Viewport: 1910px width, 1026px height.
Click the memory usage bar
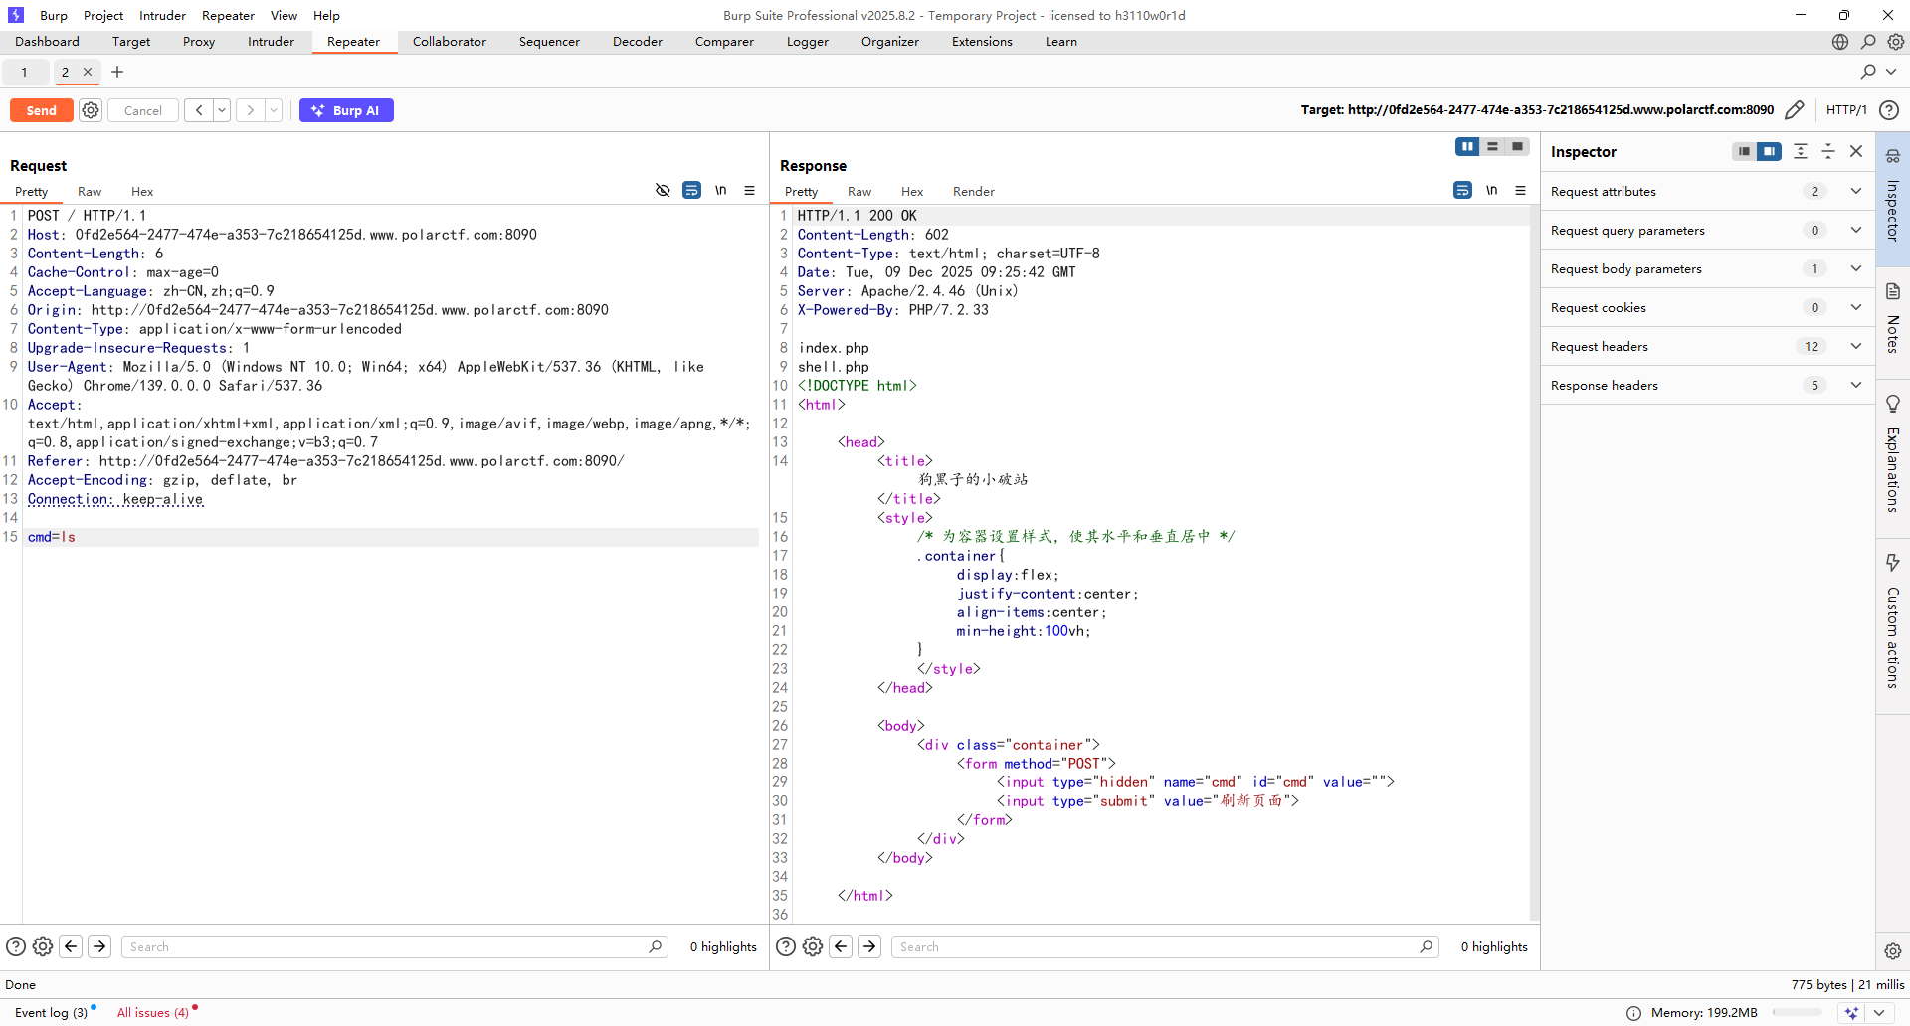tap(1797, 1013)
